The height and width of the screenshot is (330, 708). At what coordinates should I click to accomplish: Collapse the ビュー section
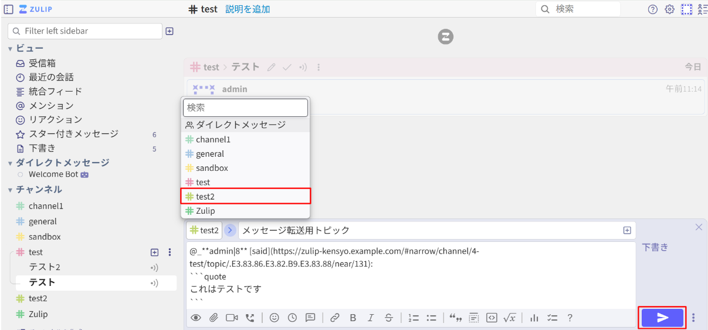click(x=10, y=49)
